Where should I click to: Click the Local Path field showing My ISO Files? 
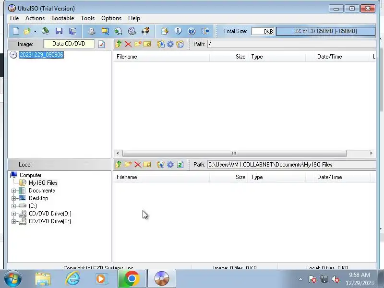tap(291, 165)
